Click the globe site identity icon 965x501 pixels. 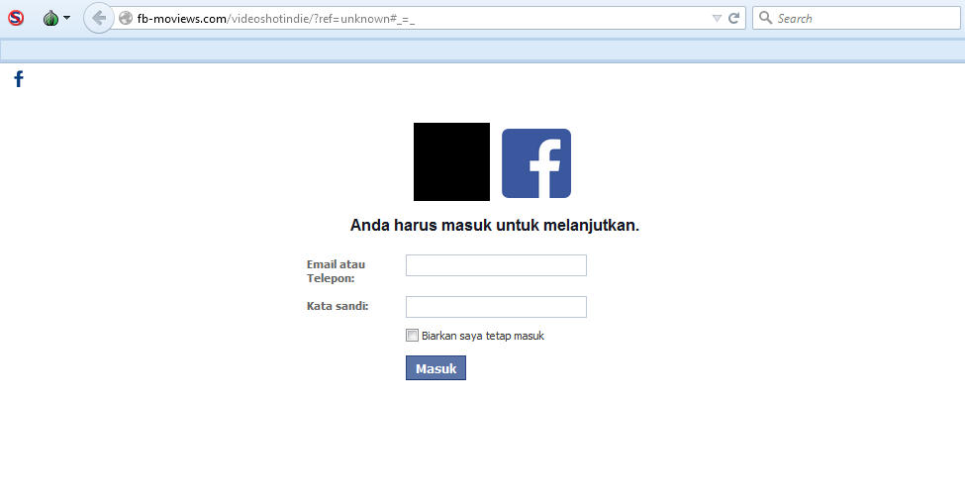pyautogui.click(x=126, y=18)
